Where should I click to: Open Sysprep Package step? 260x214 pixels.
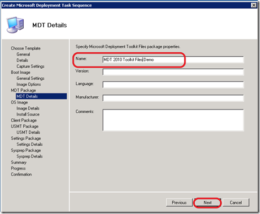pos(26,150)
